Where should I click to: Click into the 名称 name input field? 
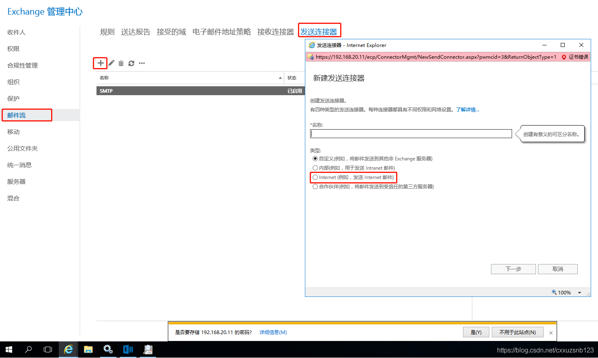(411, 134)
